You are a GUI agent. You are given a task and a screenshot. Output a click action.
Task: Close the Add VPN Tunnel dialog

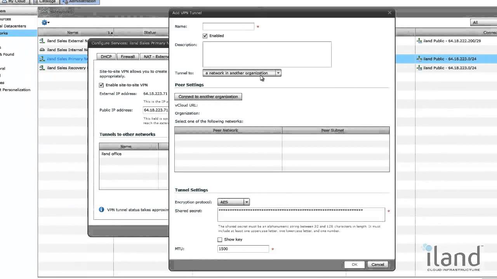[389, 13]
